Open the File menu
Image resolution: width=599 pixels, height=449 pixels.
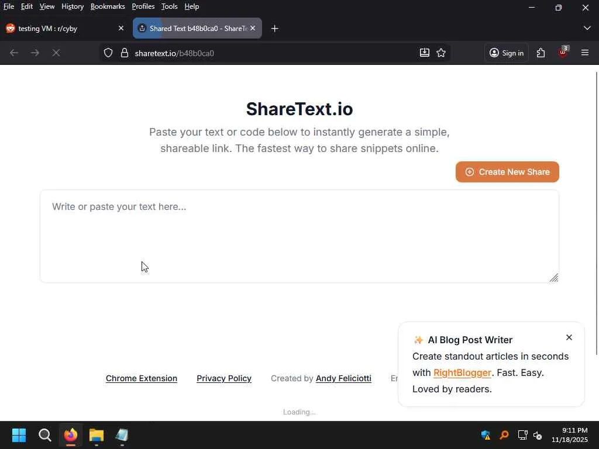point(8,6)
